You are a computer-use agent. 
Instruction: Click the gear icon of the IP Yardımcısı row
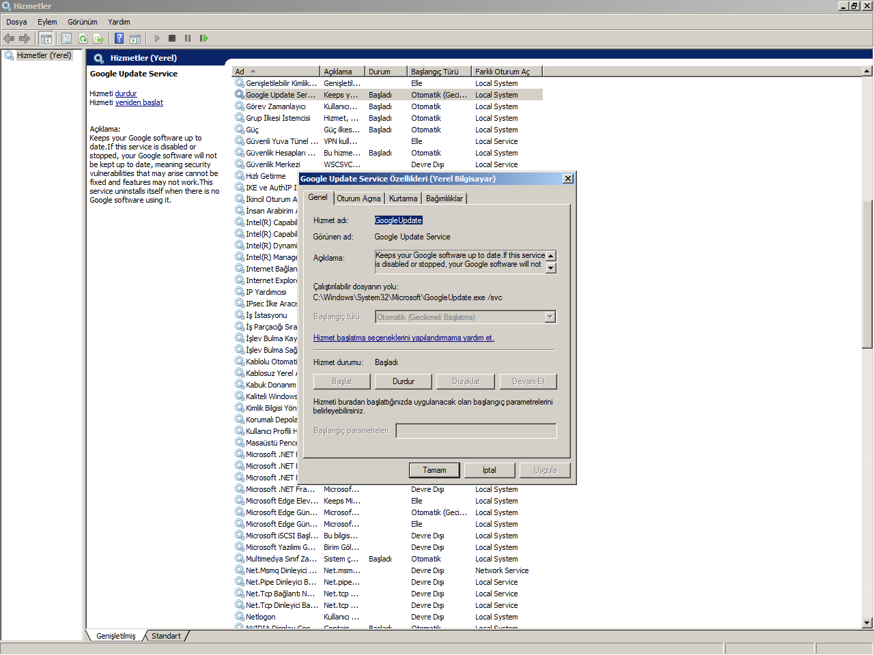(240, 292)
